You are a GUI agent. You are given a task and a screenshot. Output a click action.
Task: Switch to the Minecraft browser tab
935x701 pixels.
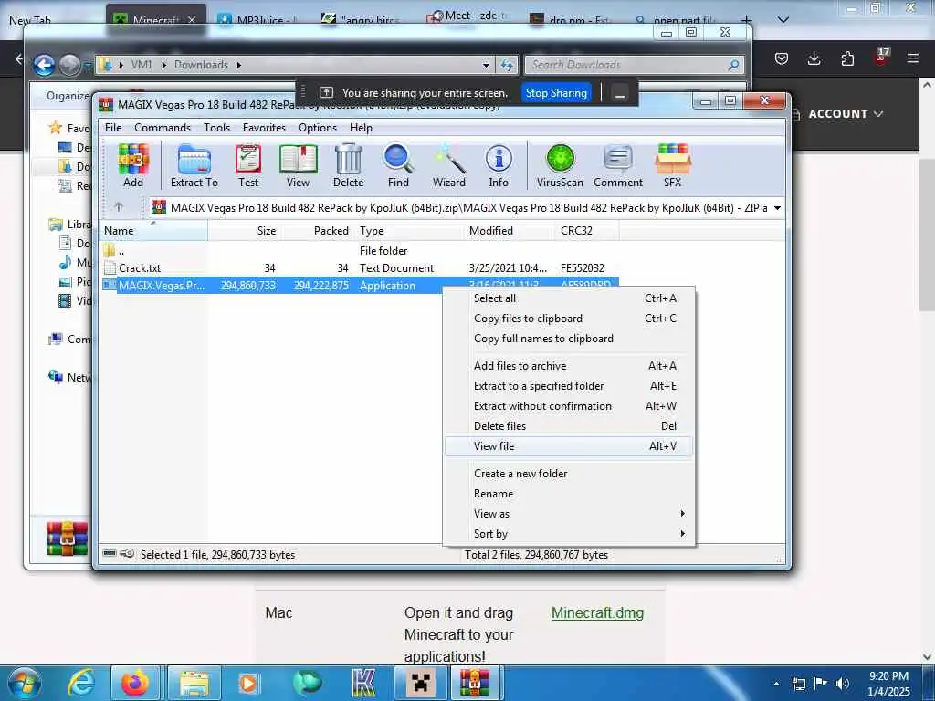pos(156,20)
